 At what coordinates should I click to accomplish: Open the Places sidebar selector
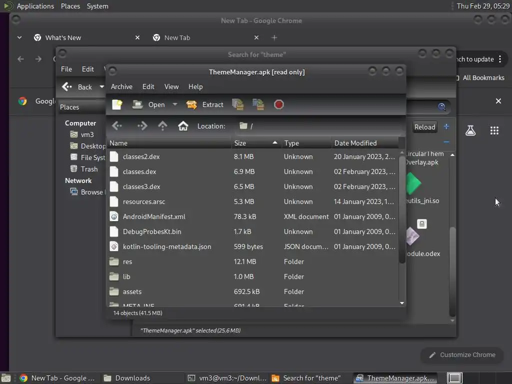point(81,107)
